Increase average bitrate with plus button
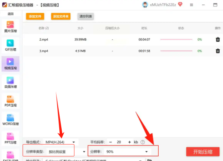The height and width of the screenshot is (161, 223). [129, 142]
